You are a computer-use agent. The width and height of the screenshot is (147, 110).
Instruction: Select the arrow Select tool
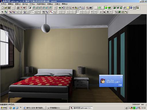click(x=3, y=12)
